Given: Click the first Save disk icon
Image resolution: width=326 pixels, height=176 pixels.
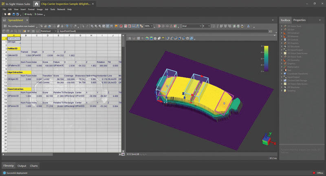Looking at the screenshot, I should pyautogui.click(x=14, y=14).
